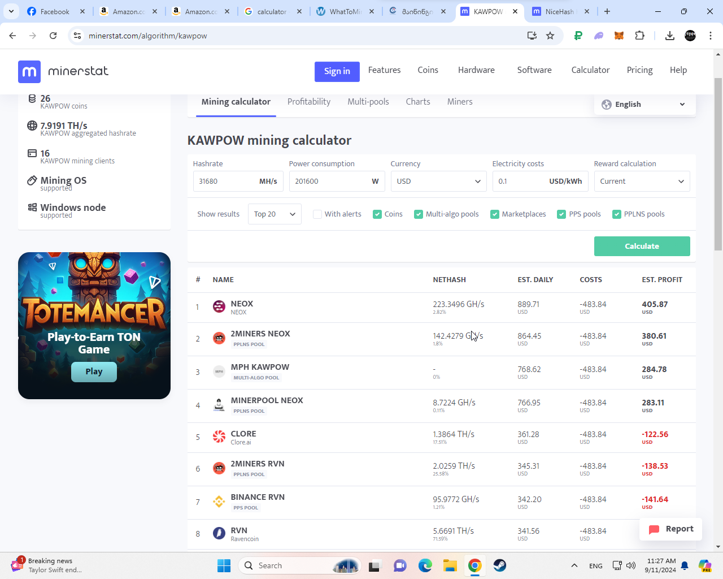Click the Hashrate input field
Screen dimensions: 723x579
[x=225, y=182]
